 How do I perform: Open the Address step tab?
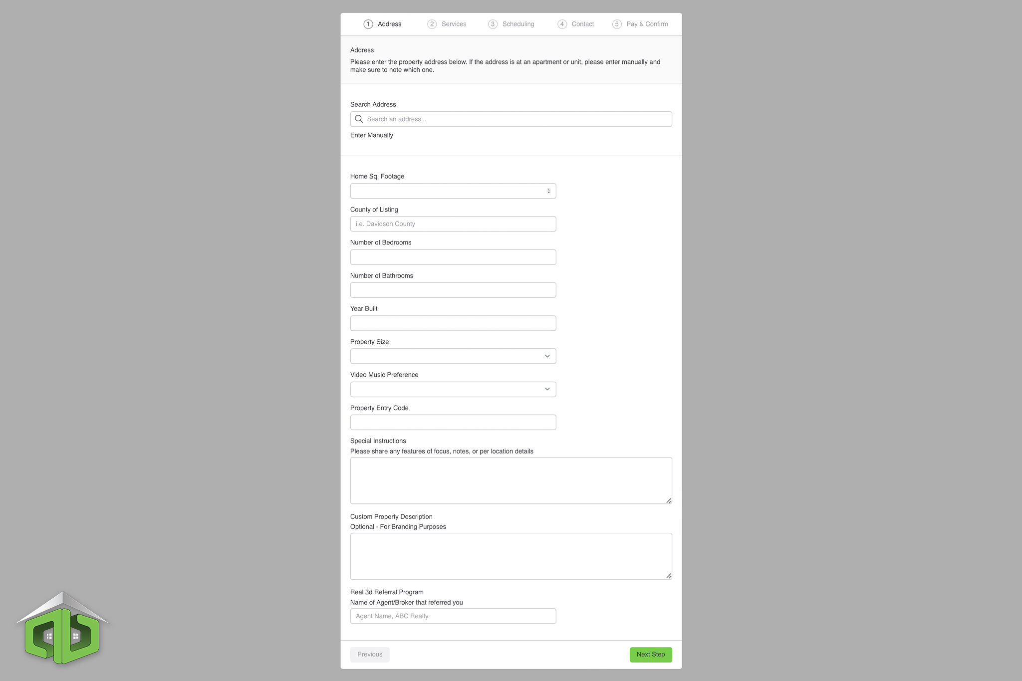coord(383,24)
